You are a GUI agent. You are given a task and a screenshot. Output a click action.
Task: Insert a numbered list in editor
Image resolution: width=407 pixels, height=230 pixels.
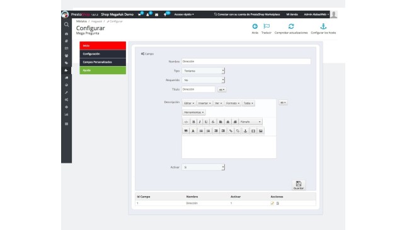pyautogui.click(x=208, y=131)
